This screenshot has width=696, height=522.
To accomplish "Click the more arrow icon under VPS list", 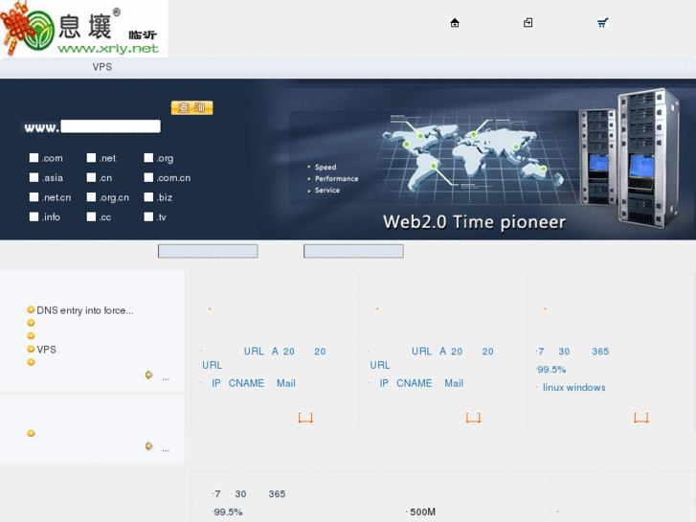I will (148, 375).
